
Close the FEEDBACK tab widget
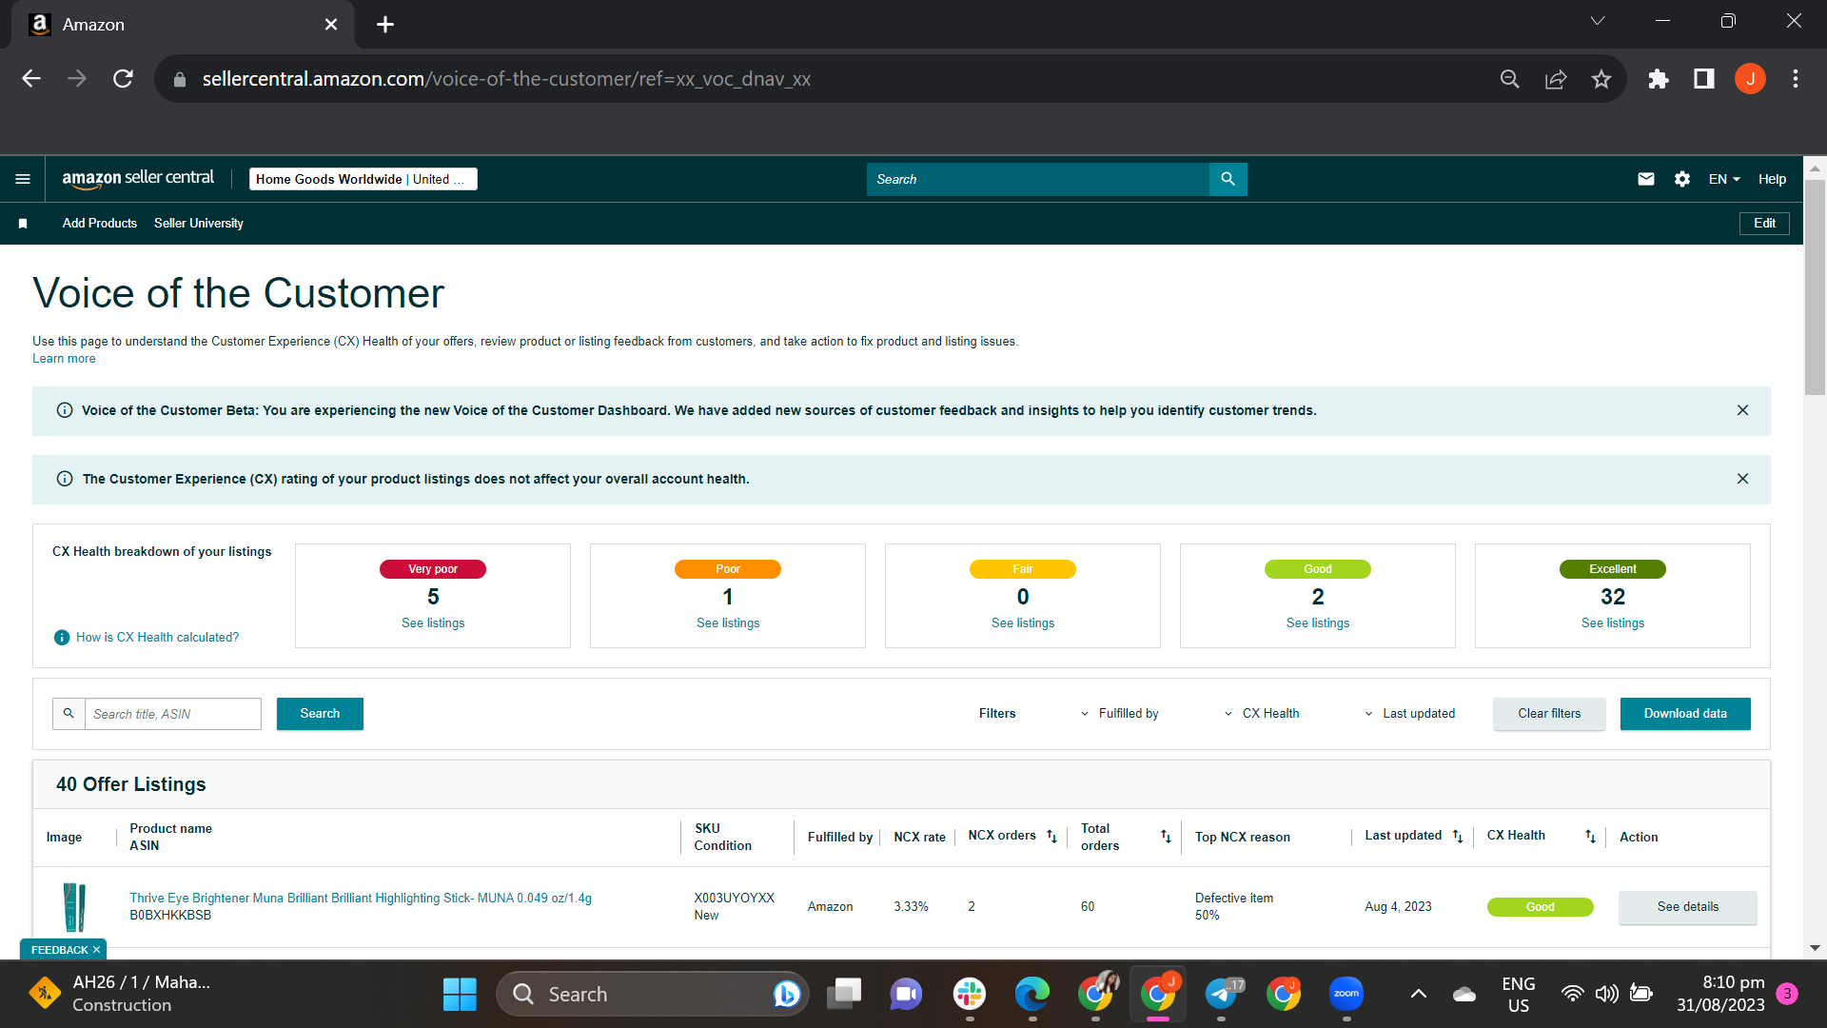[x=96, y=950]
